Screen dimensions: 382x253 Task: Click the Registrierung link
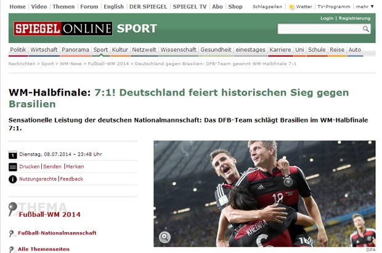click(354, 18)
